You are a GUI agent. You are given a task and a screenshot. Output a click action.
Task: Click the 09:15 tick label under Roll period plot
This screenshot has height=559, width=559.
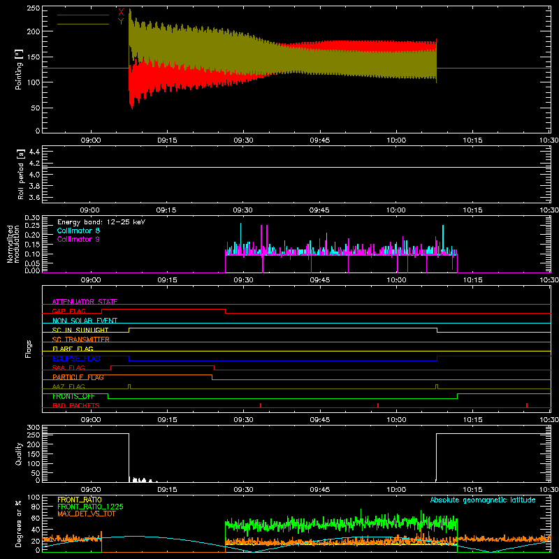(x=167, y=210)
